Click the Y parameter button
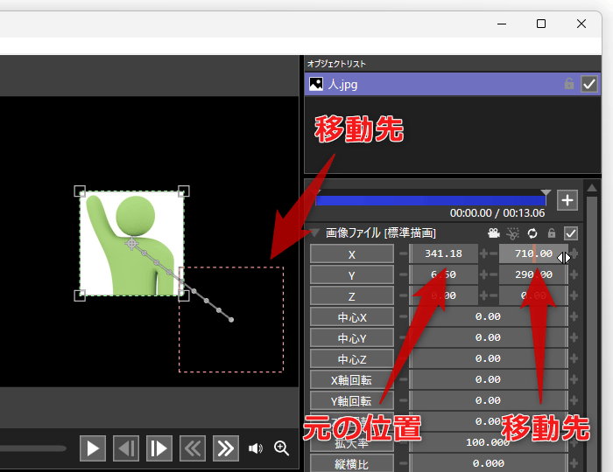Image resolution: width=613 pixels, height=472 pixels. pyautogui.click(x=352, y=275)
